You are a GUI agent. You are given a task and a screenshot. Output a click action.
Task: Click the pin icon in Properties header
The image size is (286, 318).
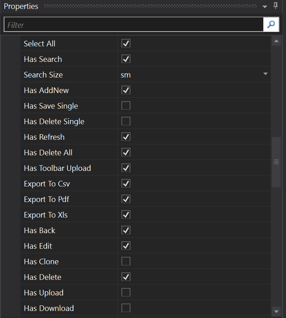276,6
